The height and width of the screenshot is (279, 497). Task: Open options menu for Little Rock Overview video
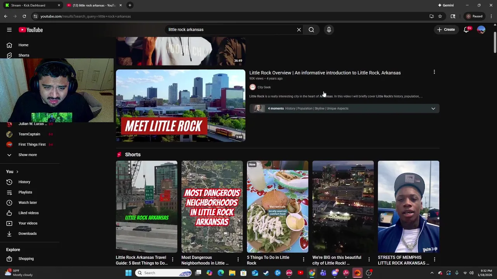pos(434,72)
